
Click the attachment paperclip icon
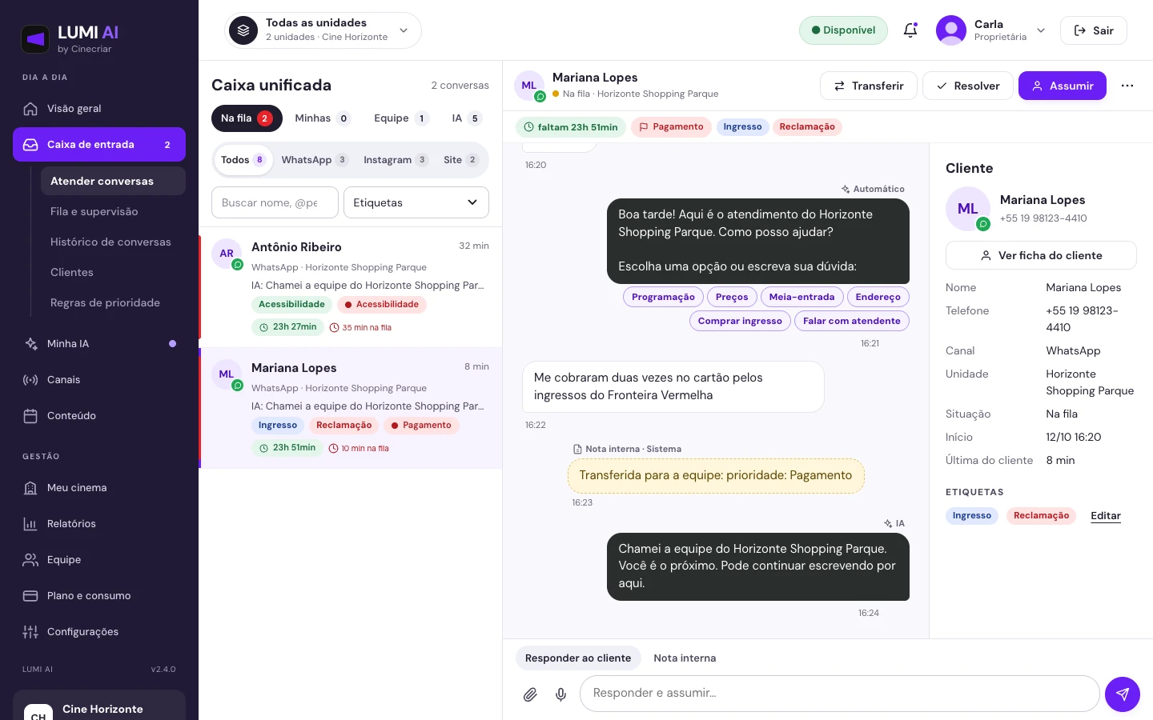[530, 694]
